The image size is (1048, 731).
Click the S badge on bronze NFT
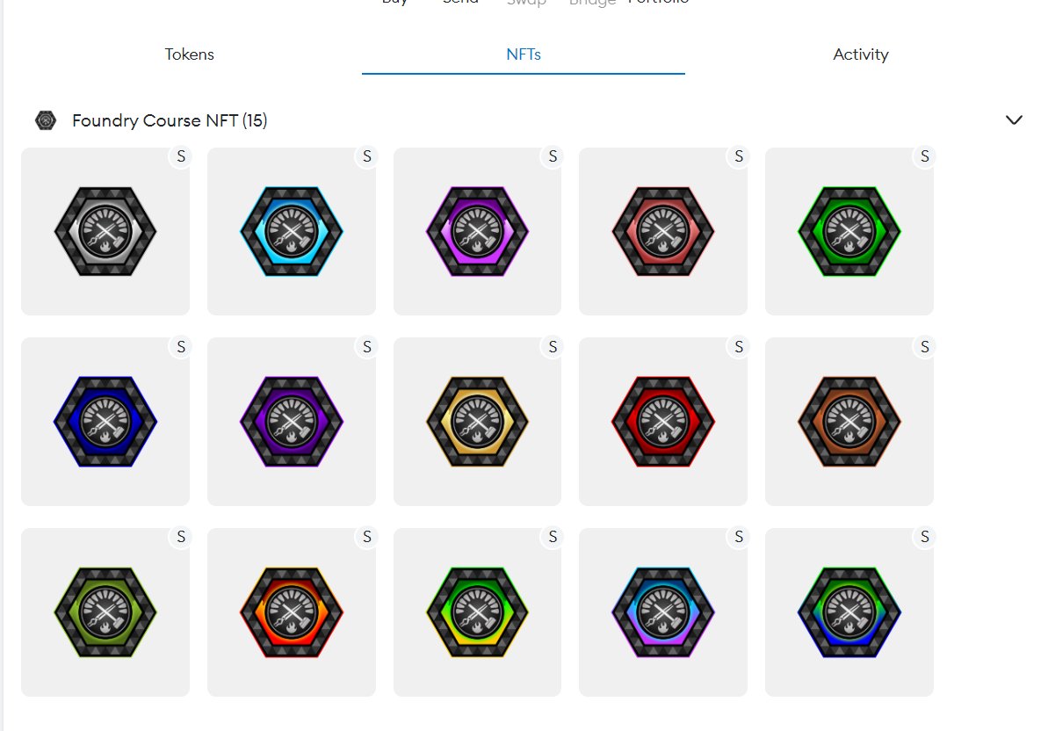[x=924, y=347]
